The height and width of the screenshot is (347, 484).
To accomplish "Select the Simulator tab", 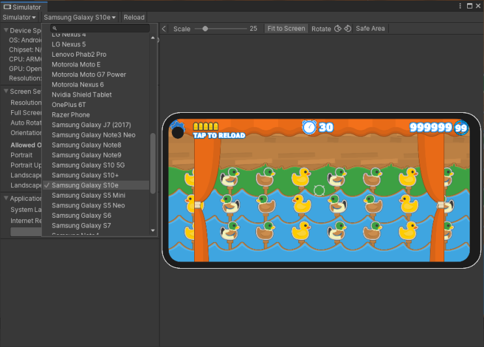I will [24, 7].
